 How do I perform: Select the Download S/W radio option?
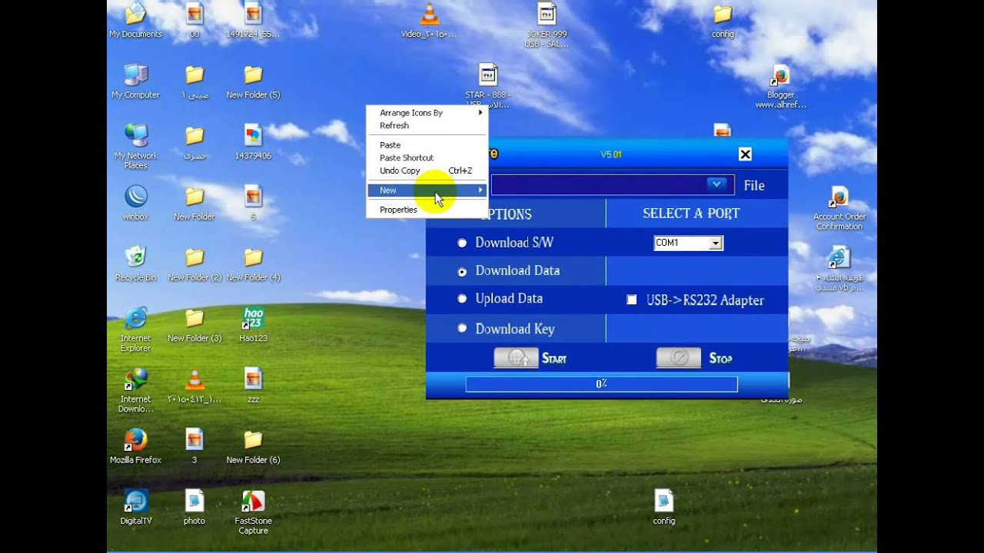pyautogui.click(x=462, y=243)
